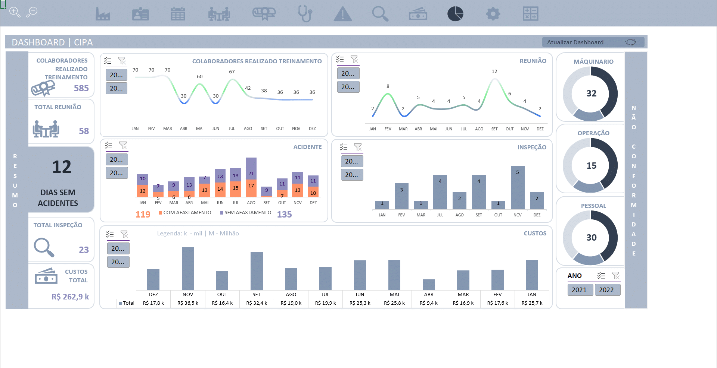Click the Pessoal donut chart value 30
This screenshot has height=368, width=717.
(591, 238)
